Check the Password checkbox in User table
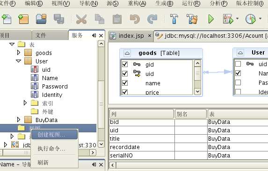The height and width of the screenshot is (171, 268). (x=238, y=82)
